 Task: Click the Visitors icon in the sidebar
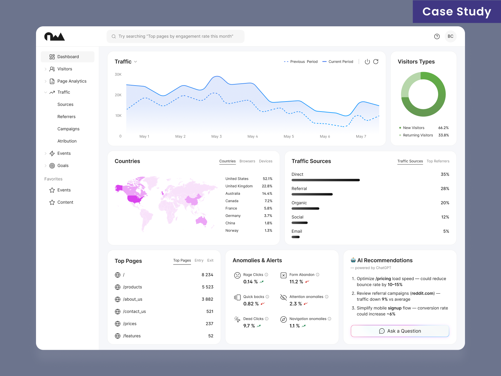pos(52,69)
